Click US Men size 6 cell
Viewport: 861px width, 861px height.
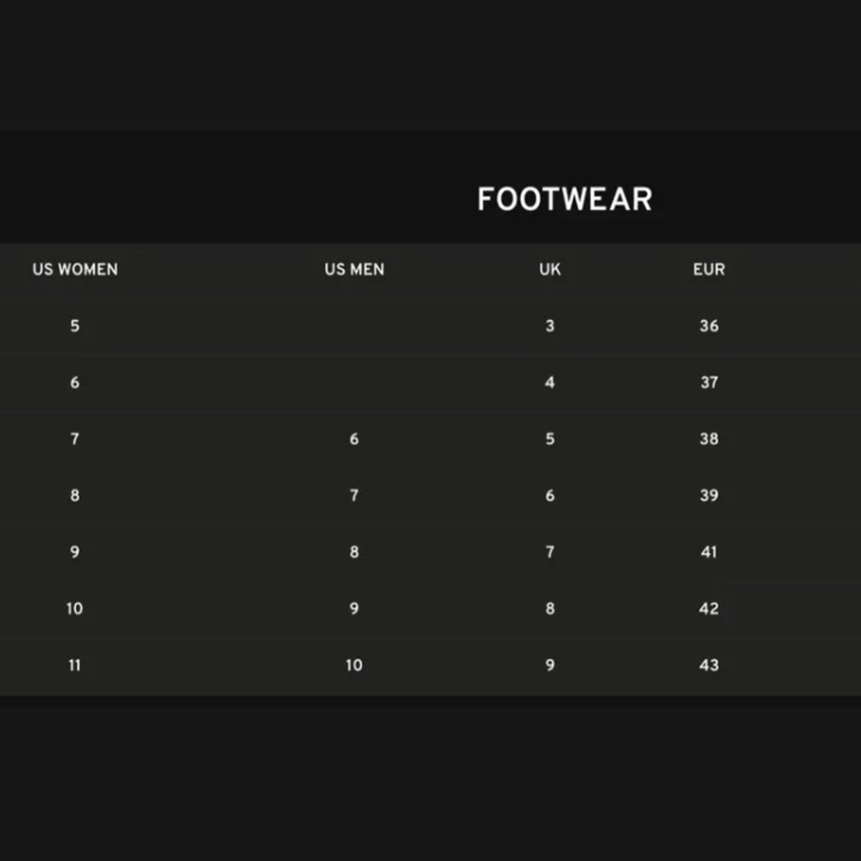[354, 439]
